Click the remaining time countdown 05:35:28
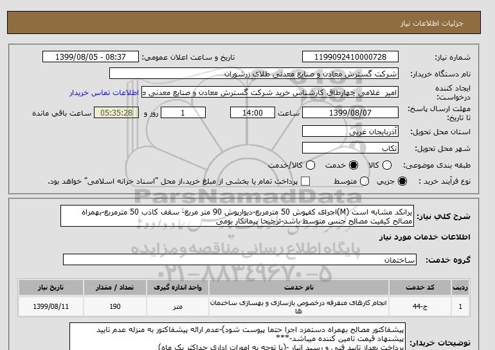 click(x=116, y=112)
